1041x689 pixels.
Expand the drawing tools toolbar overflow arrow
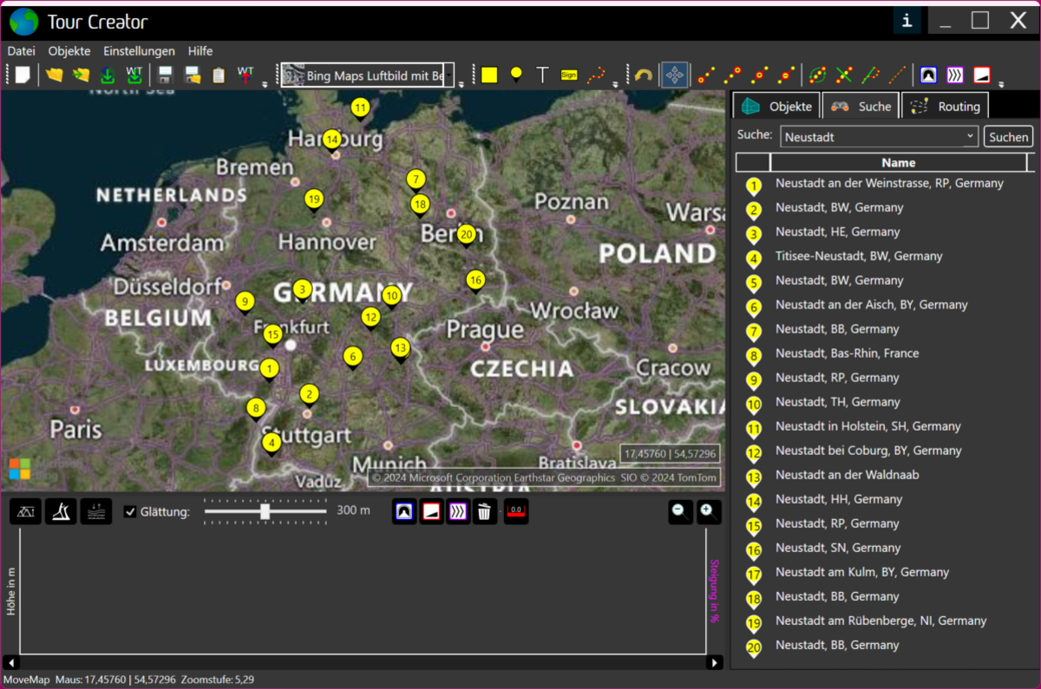(615, 84)
